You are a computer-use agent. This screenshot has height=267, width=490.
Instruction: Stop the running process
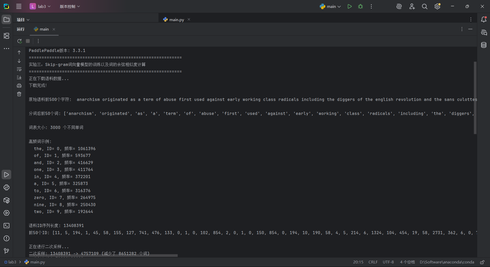click(x=28, y=41)
